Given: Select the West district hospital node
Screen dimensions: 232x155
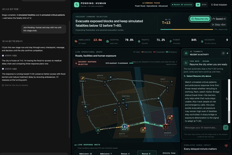Looking at the screenshot, I should tap(85, 107).
